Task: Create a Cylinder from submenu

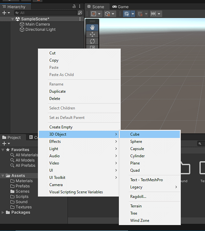Action: [150, 156]
